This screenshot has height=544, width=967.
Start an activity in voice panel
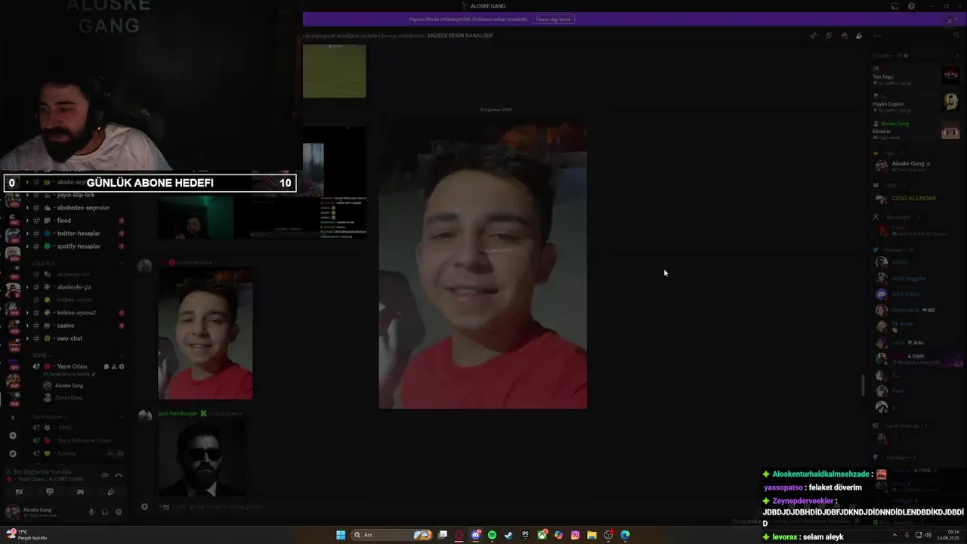[x=80, y=492]
